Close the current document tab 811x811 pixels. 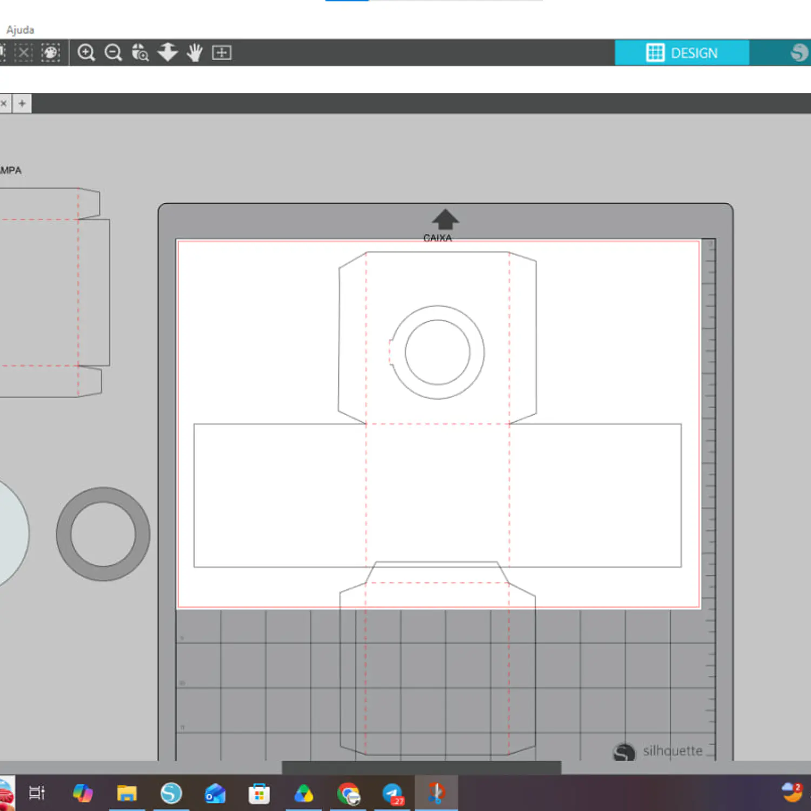click(4, 103)
